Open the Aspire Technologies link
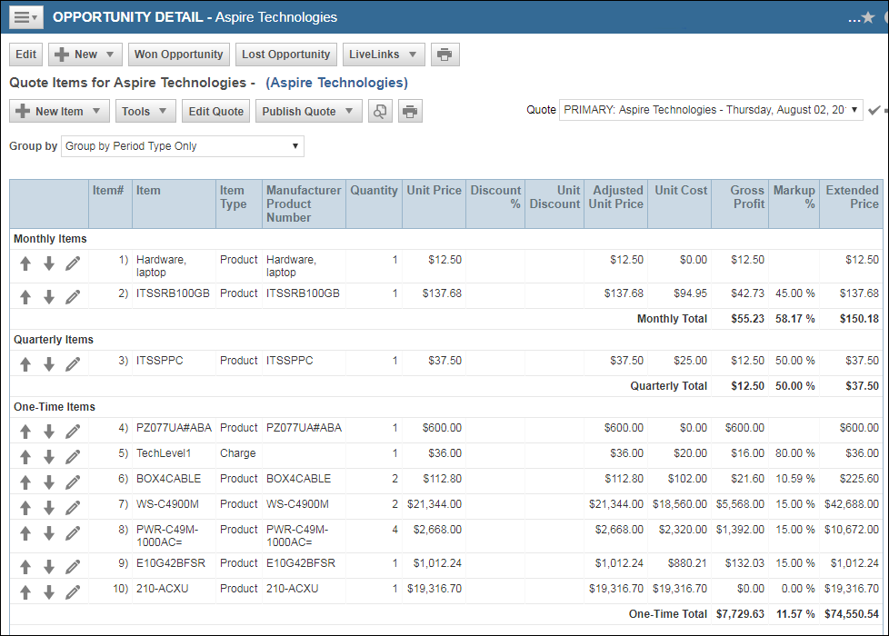889x636 pixels. pos(336,83)
